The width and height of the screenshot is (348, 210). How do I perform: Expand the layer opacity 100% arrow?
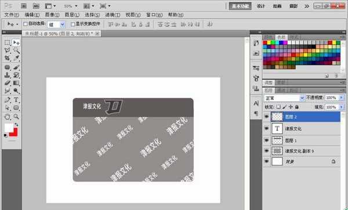click(x=342, y=98)
